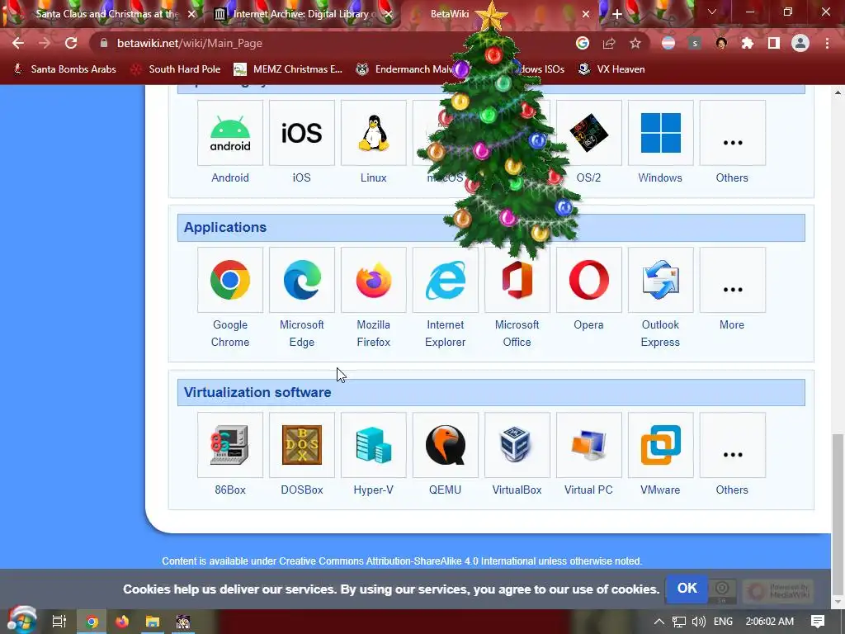Image resolution: width=845 pixels, height=634 pixels.
Task: Click the VMware text link
Action: pos(660,490)
